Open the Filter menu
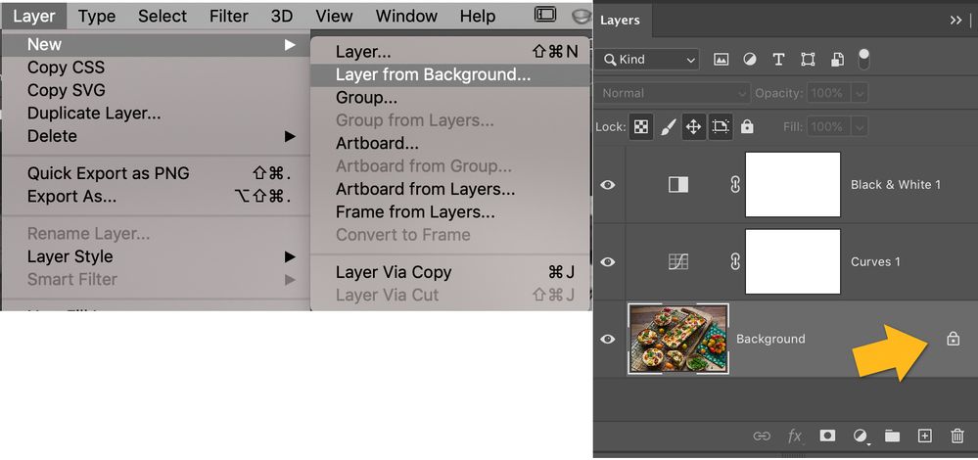Screen dimensions: 978x460 (229, 17)
